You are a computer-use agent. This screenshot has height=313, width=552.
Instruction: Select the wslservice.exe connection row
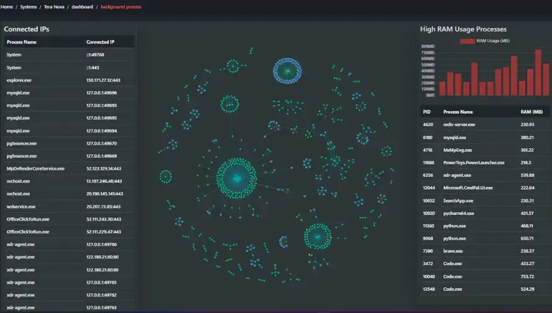click(69, 207)
